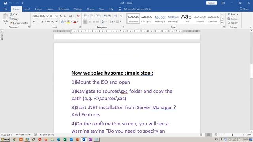This screenshot has height=142, width=253.
Task: Toggle align left paragraph
Action: coord(85,22)
